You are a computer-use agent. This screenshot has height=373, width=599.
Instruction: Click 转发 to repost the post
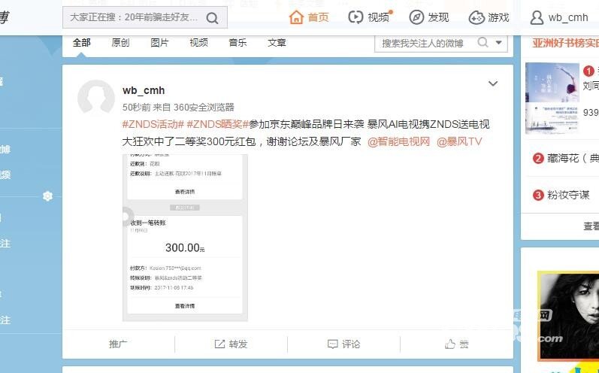[231, 344]
